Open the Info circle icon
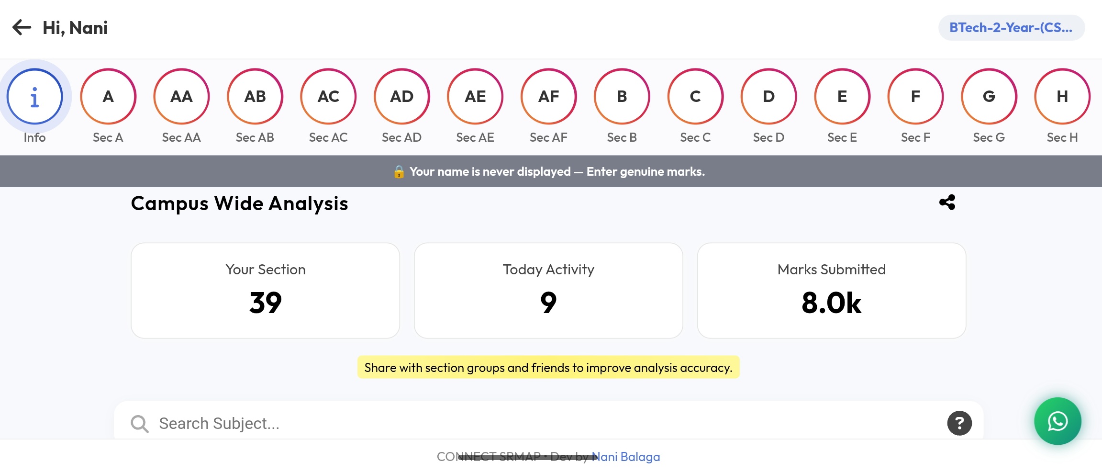The height and width of the screenshot is (473, 1102). coord(34,97)
